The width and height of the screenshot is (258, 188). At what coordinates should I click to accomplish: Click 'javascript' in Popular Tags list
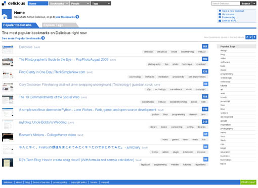tap(225, 101)
